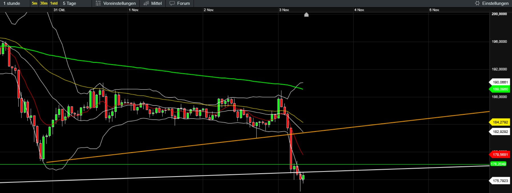This screenshot has height=193, width=512.
Task: Open Voreinstellungen presets menu
Action: (x=116, y=3)
